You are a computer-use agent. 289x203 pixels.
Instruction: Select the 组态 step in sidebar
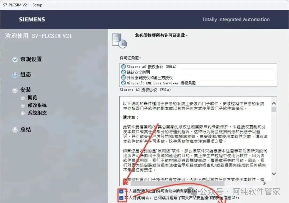click(26, 75)
